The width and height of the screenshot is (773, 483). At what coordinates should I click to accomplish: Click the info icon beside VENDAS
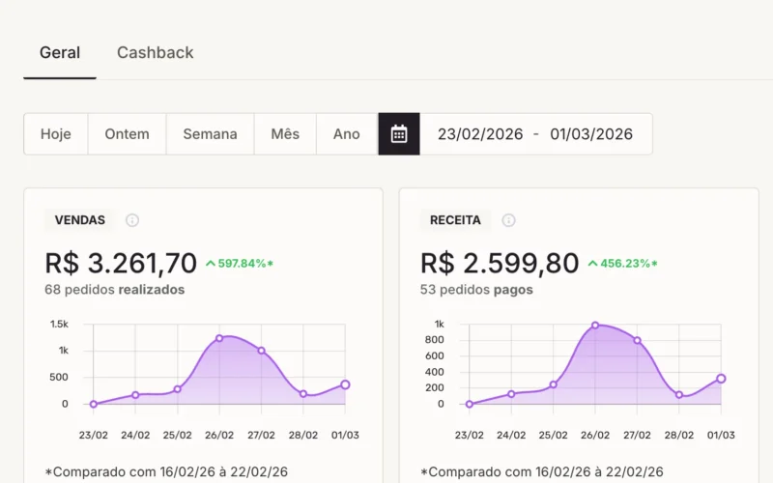click(132, 220)
